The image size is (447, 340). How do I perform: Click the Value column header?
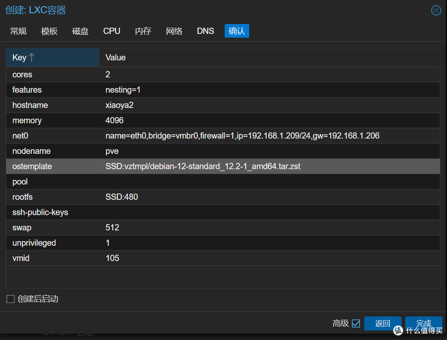(269, 57)
